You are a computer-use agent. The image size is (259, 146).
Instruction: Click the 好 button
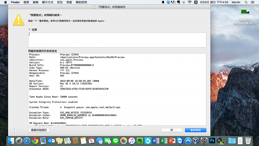172,130
